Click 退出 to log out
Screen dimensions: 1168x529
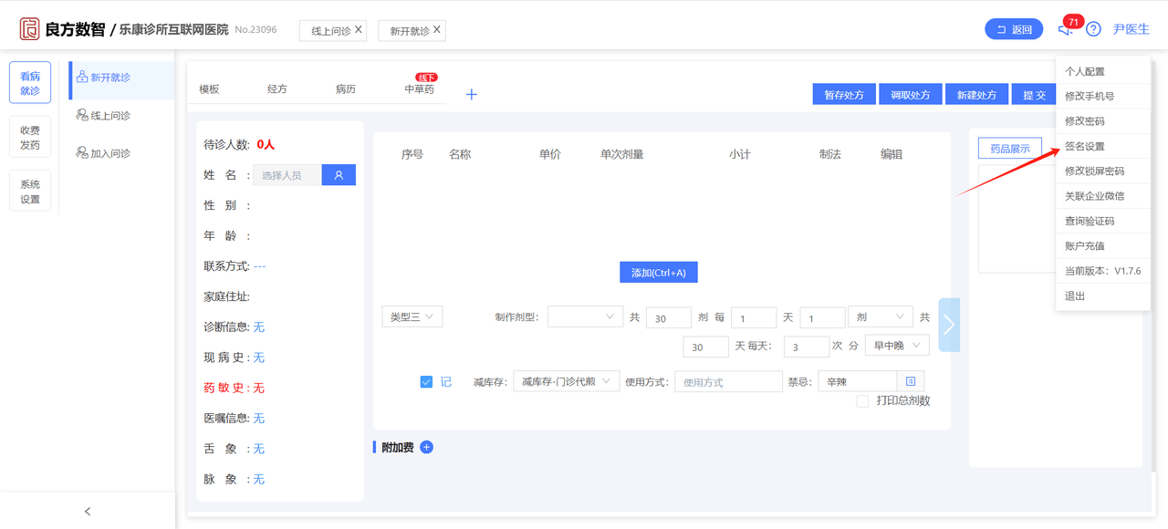1075,296
